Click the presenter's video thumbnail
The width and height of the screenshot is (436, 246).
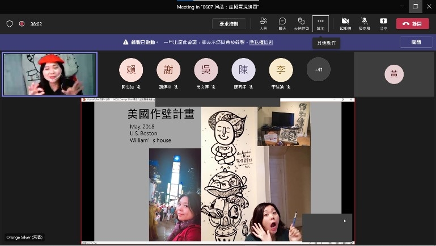49,74
